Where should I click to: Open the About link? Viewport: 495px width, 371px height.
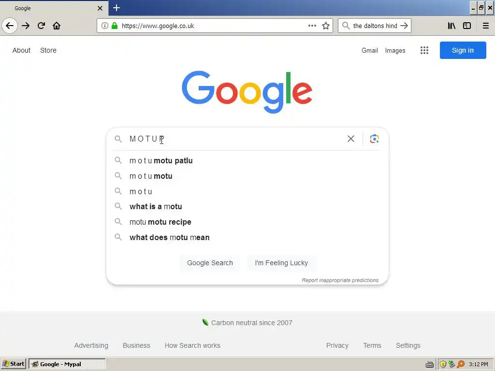point(21,50)
